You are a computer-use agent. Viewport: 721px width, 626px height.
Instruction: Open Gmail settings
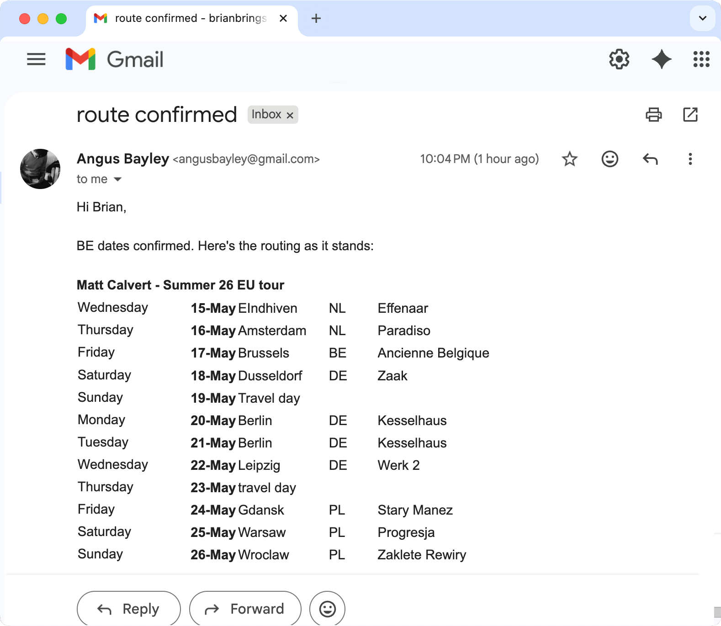619,59
